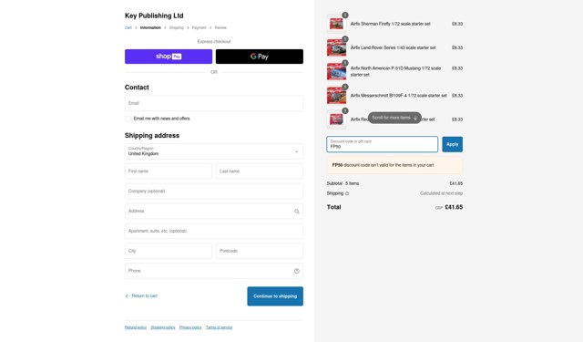Focus the Postcode field

click(260, 251)
